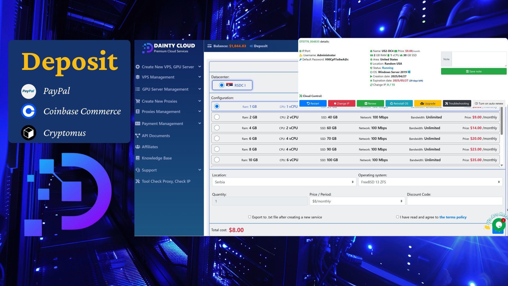Select the 2 GB RAM $9.00 configuration

coord(217,117)
